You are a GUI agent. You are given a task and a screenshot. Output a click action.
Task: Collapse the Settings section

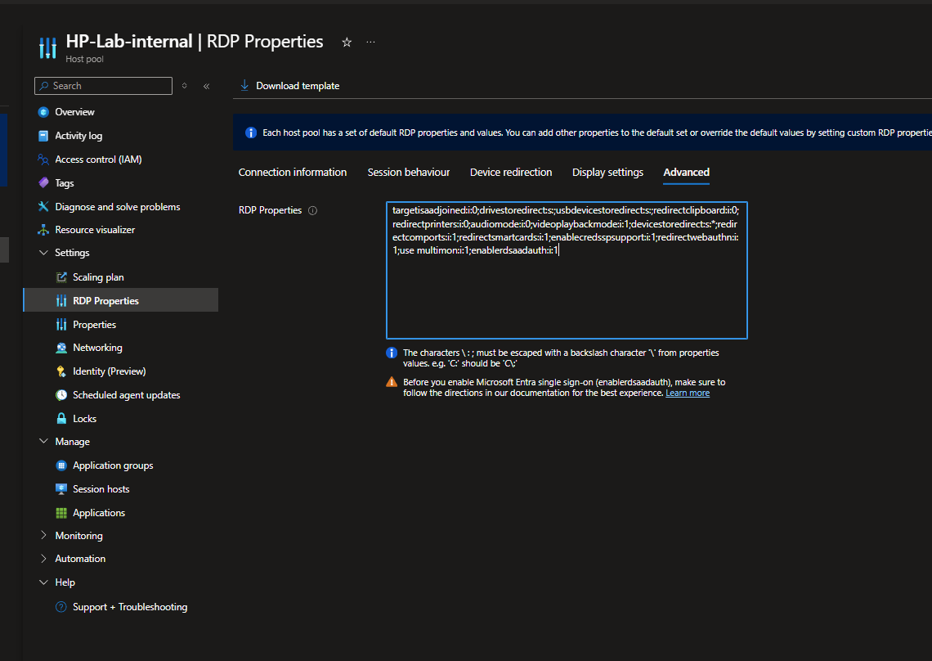43,252
